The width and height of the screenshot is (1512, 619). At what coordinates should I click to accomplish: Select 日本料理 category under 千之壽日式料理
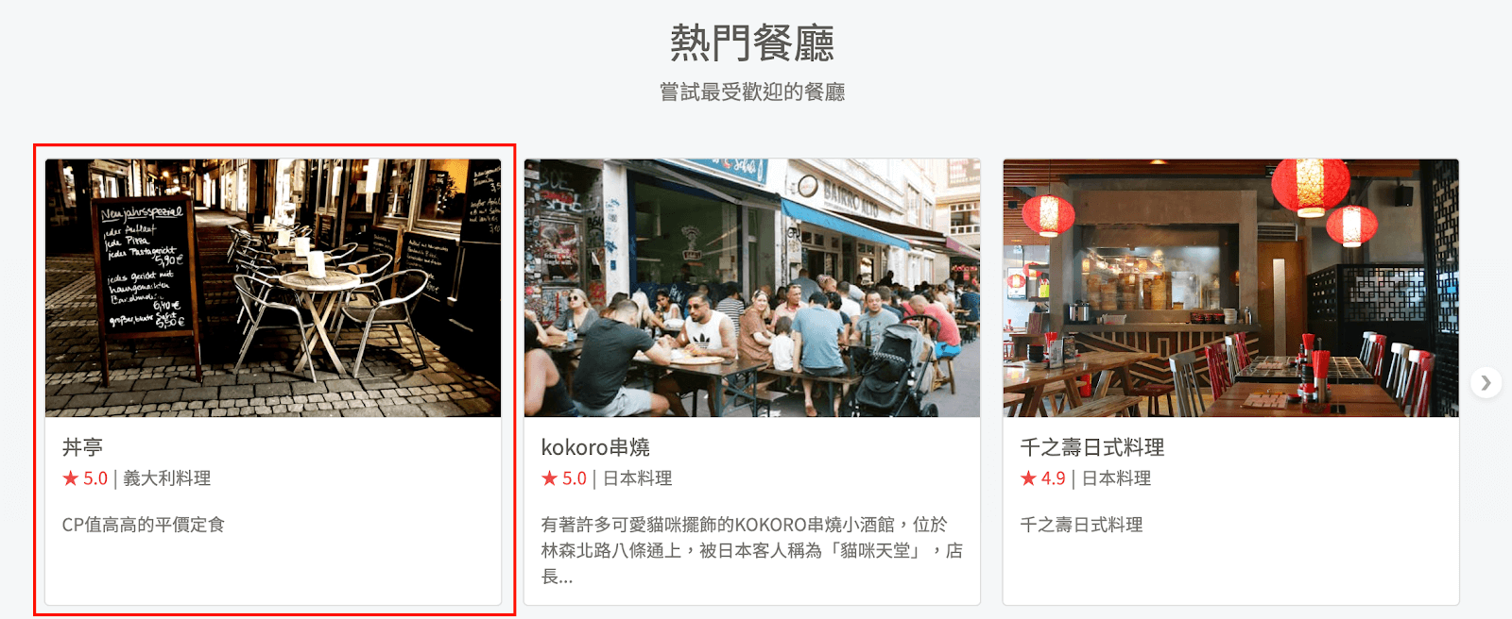(x=1116, y=478)
